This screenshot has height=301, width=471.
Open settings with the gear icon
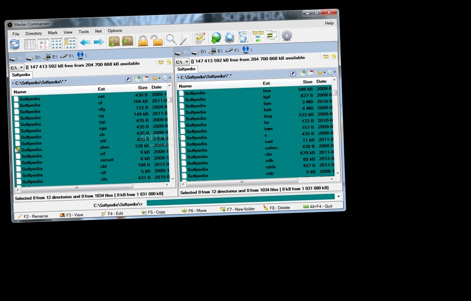click(x=287, y=35)
